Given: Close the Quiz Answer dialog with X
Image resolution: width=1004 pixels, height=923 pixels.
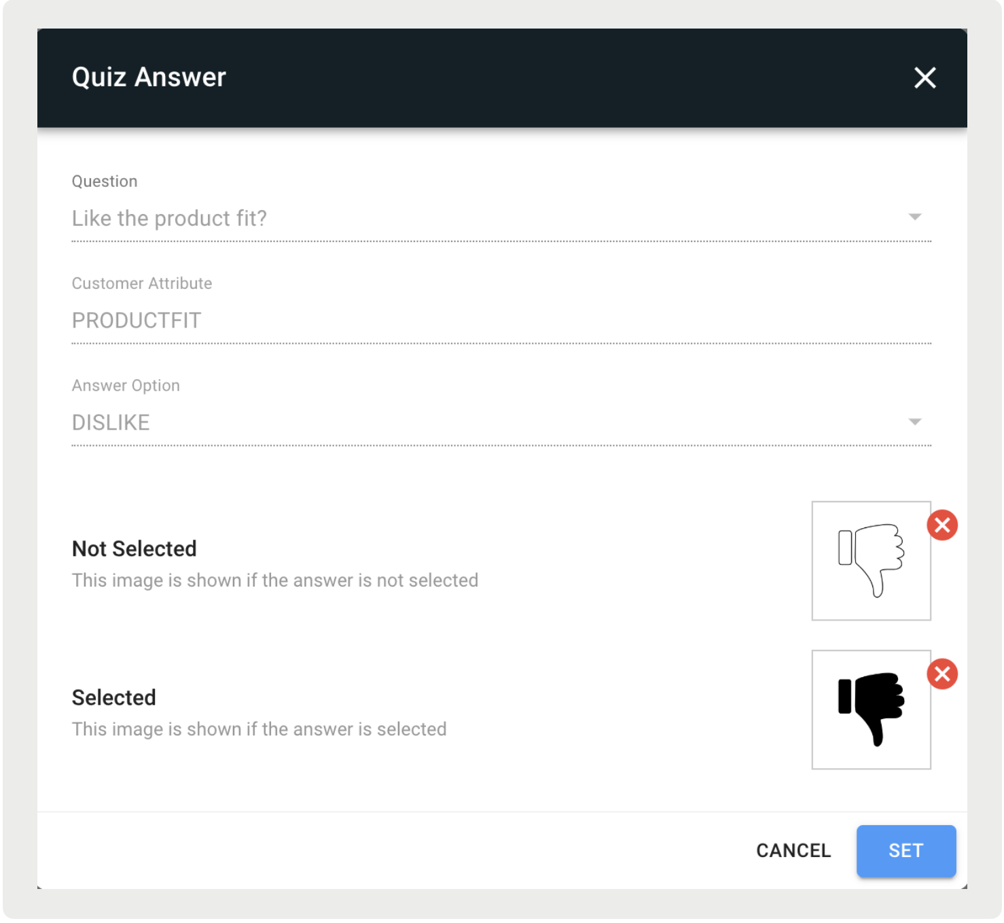Looking at the screenshot, I should click(925, 77).
